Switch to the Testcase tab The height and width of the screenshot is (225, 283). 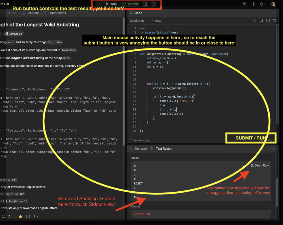click(139, 148)
